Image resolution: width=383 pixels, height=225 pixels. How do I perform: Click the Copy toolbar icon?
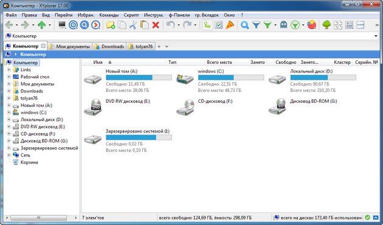(x=122, y=25)
